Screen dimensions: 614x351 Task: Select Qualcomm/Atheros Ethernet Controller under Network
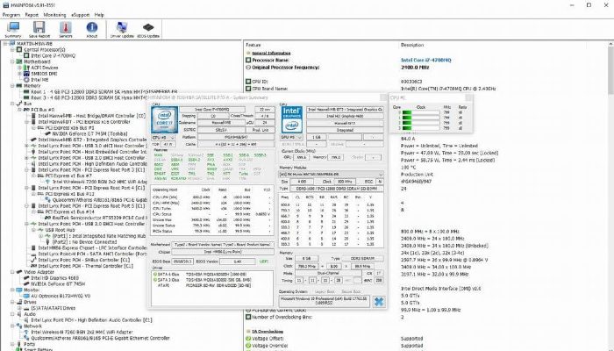(101, 338)
